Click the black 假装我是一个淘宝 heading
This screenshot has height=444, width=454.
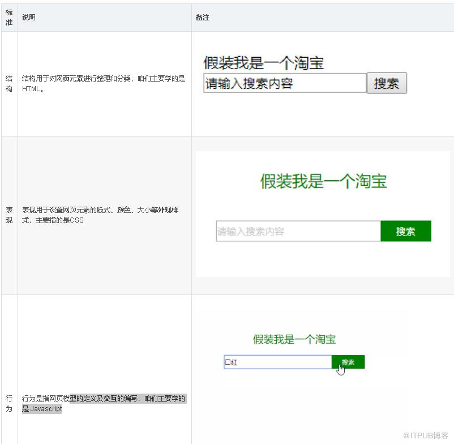[263, 63]
